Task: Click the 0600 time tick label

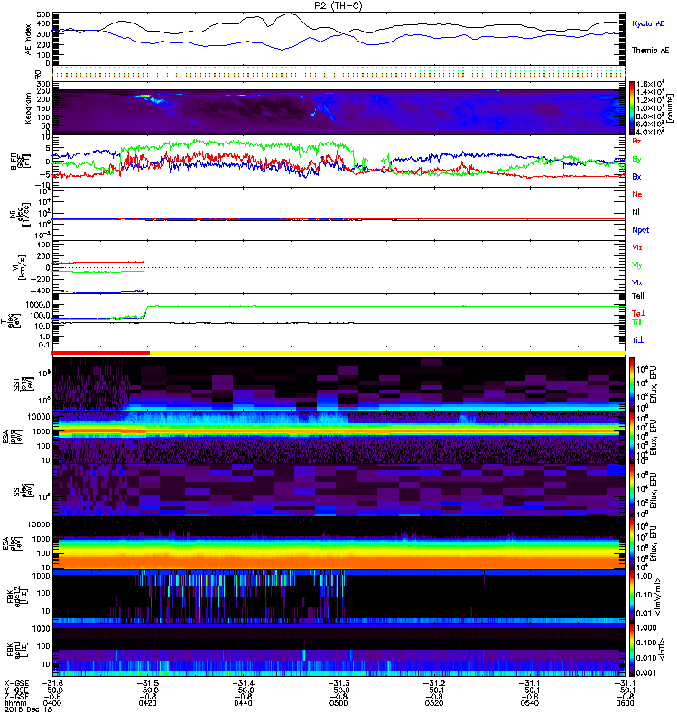Action: [625, 703]
